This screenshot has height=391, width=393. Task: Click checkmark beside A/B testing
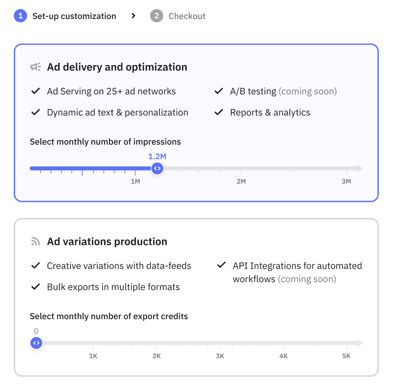(x=219, y=91)
